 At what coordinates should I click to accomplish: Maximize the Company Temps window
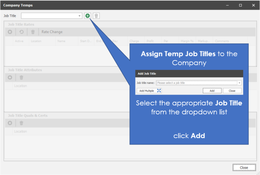click(240, 5)
